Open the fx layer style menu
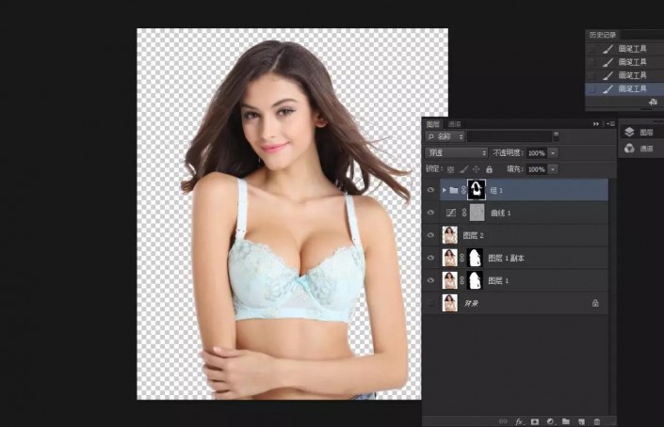This screenshot has height=427, width=664. click(519, 421)
